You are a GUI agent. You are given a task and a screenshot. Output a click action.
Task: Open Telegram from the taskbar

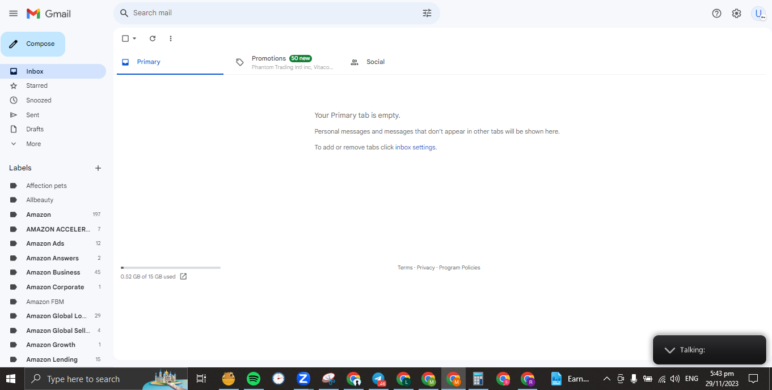click(378, 379)
